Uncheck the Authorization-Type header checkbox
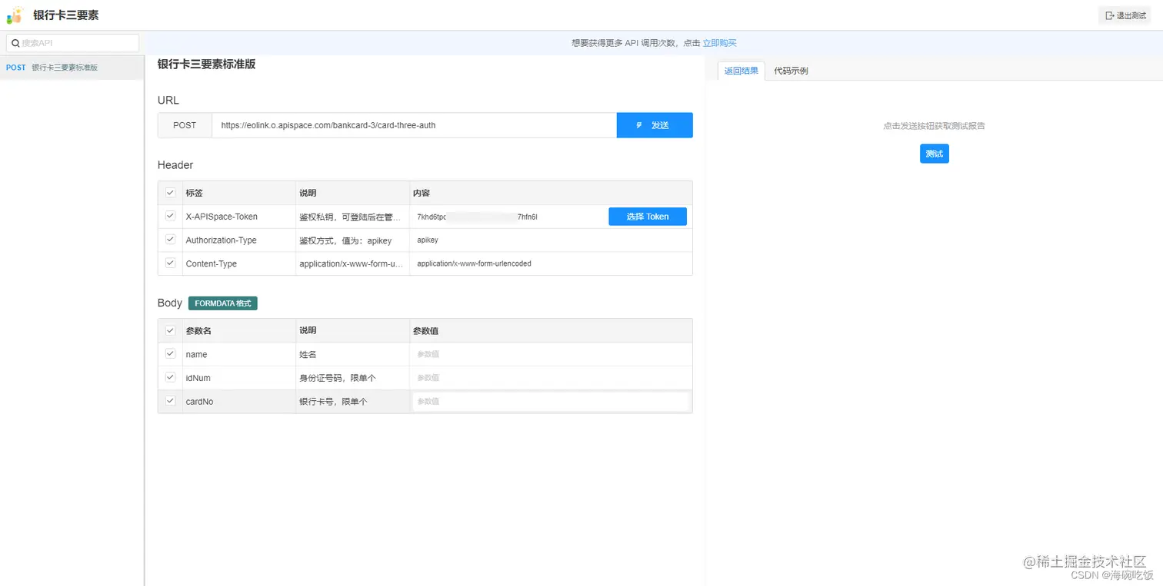This screenshot has height=586, width=1163. point(170,240)
